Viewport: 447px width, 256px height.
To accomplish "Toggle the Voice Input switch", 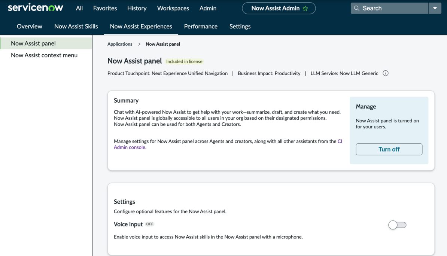I will coord(398,225).
